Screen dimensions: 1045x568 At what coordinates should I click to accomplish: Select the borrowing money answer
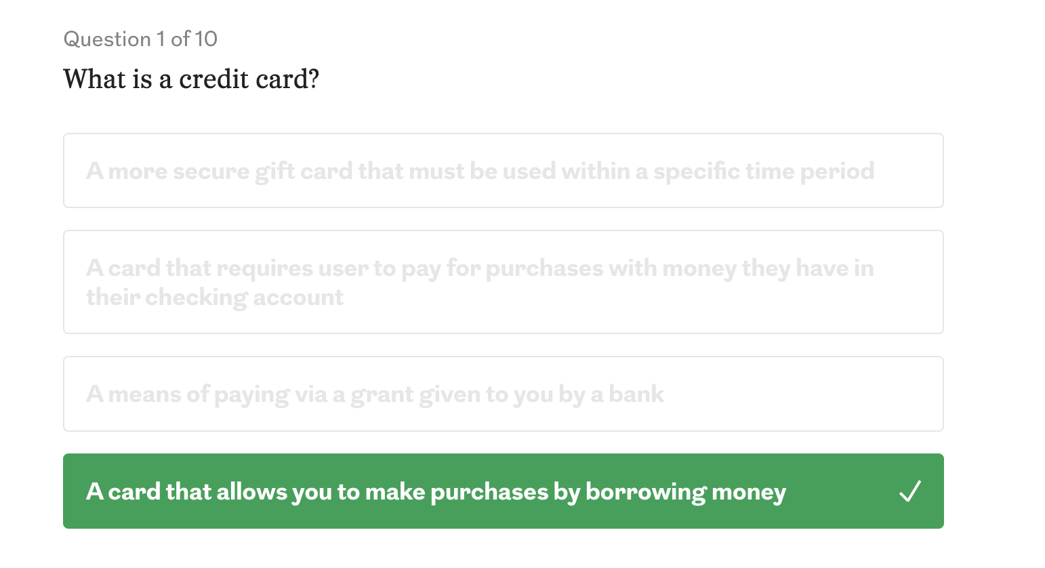tap(503, 491)
